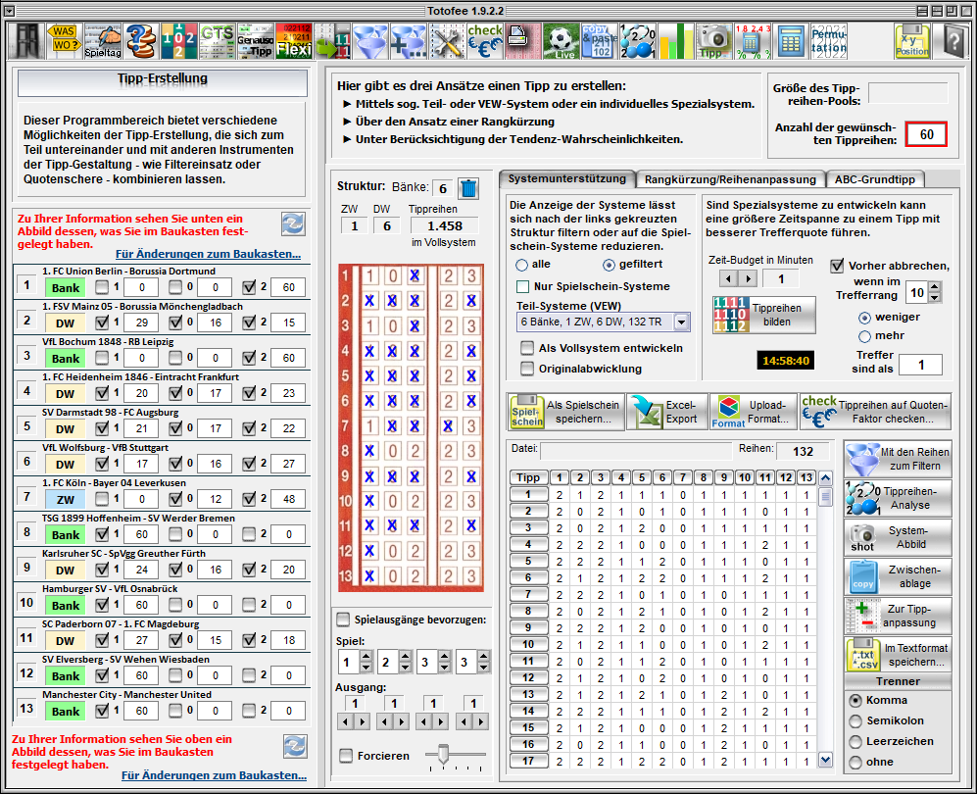Select the alle radio button
Image resolution: width=977 pixels, height=794 pixels.
522,265
